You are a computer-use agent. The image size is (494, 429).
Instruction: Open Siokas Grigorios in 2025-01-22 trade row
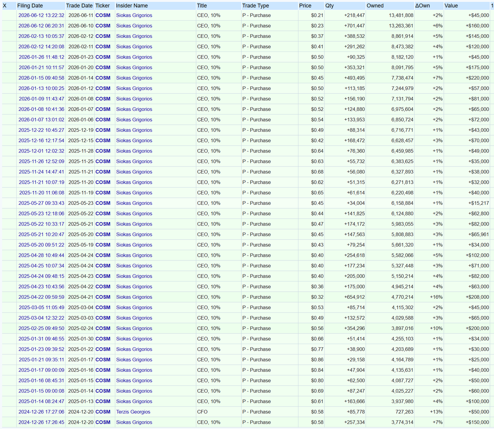click(x=134, y=349)
